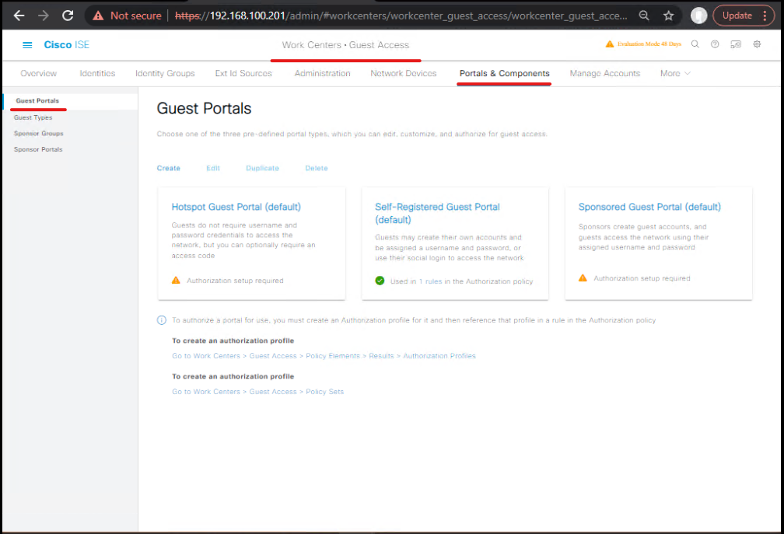
Task: Open the "1 rules" link in Self-Registered card
Action: (431, 281)
